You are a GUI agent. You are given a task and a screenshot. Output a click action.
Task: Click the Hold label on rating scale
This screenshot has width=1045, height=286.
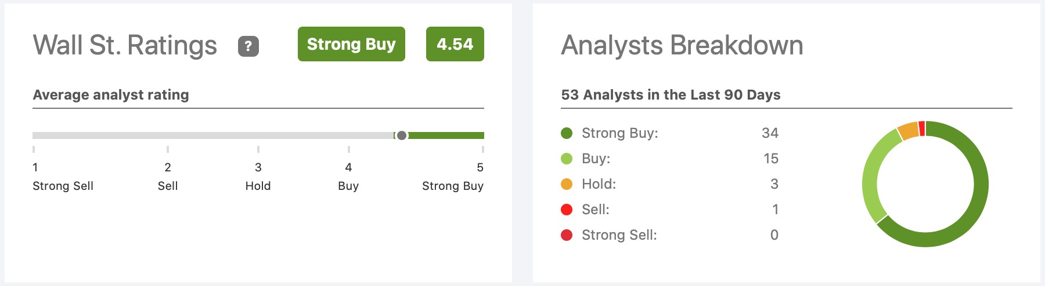pos(258,186)
